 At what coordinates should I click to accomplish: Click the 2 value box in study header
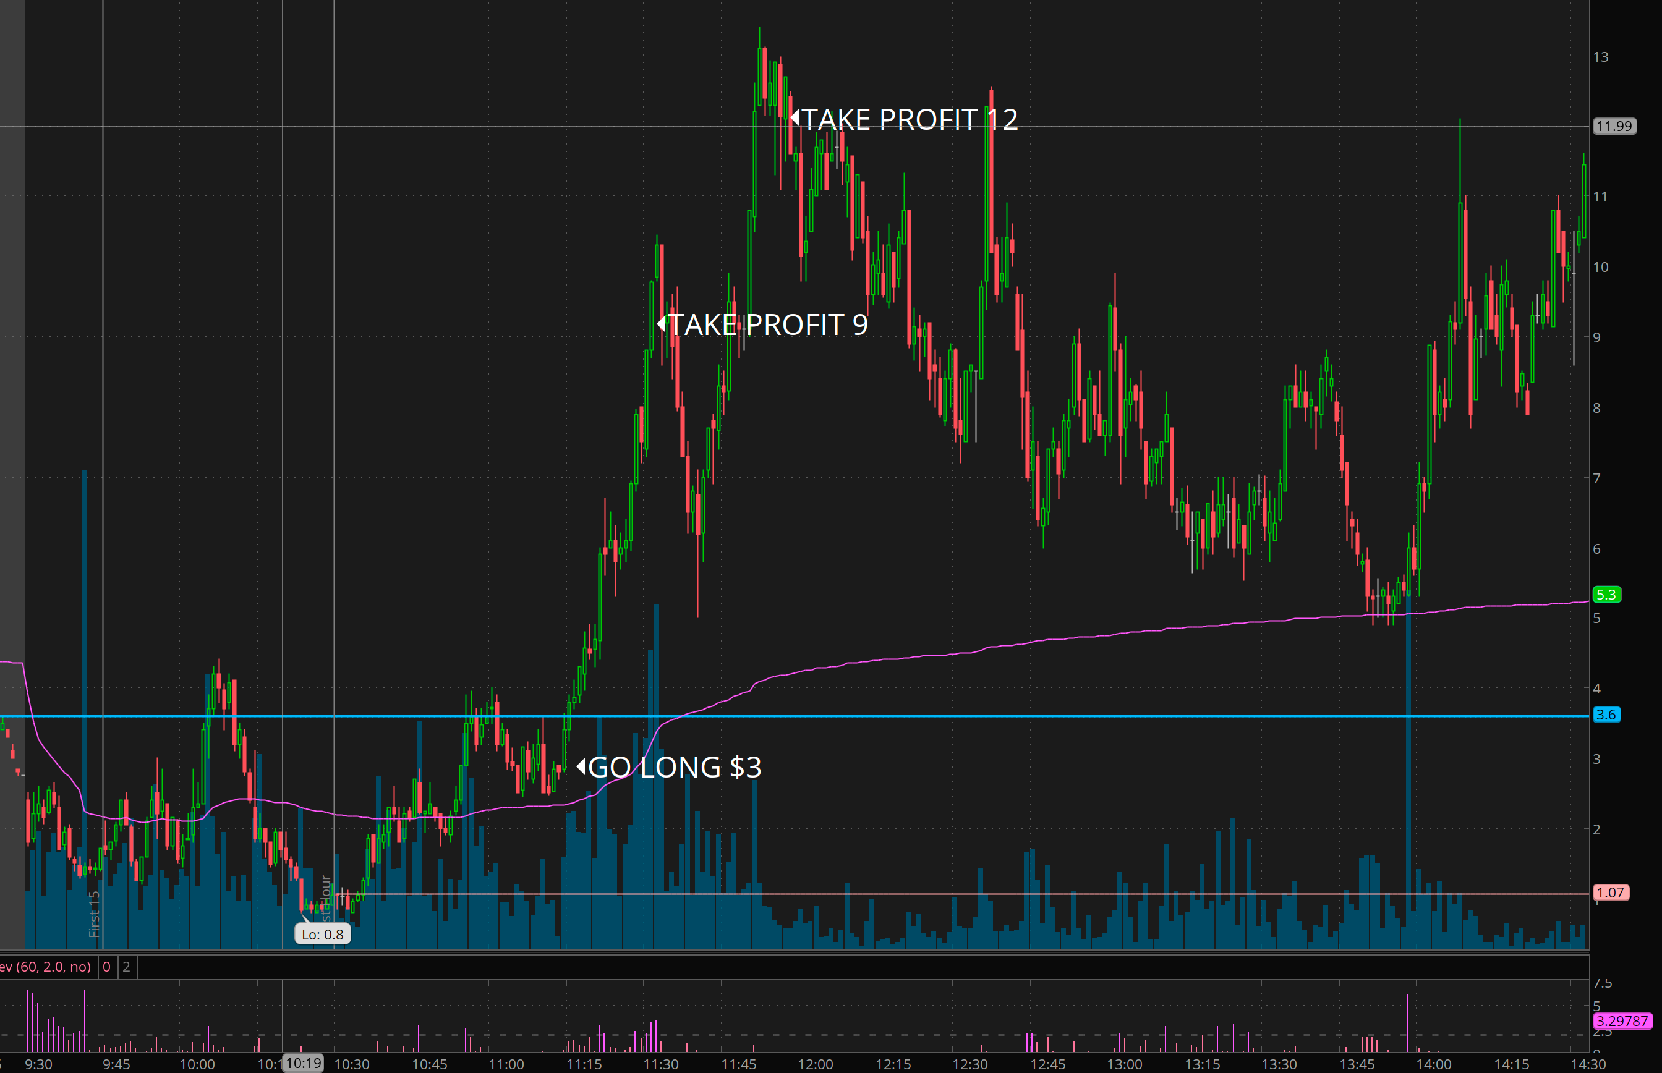126,967
